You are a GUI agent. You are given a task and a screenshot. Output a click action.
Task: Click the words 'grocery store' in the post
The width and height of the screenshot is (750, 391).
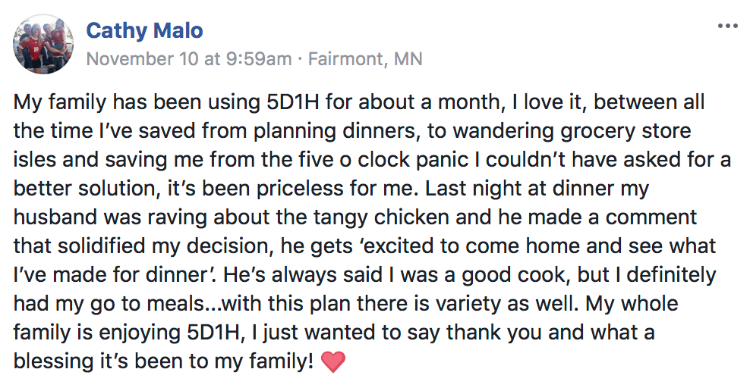pyautogui.click(x=626, y=131)
